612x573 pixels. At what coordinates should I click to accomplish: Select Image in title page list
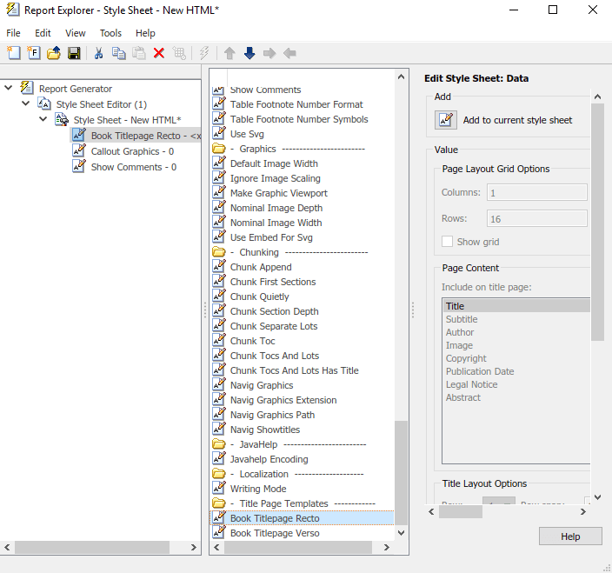459,345
